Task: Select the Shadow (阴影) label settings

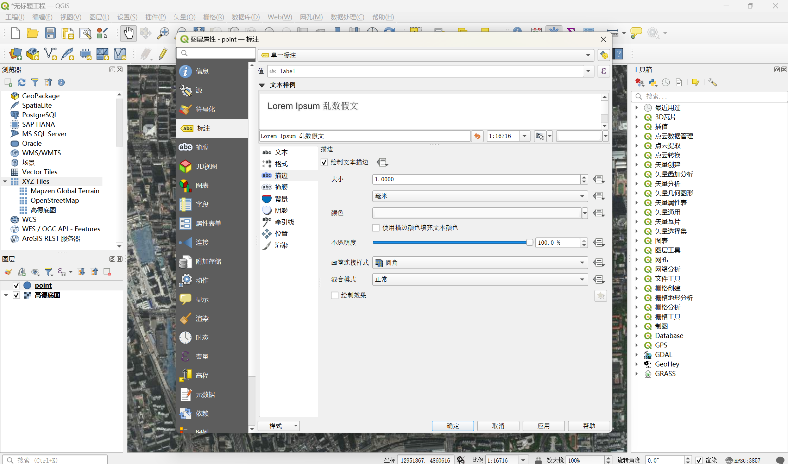Action: (281, 210)
